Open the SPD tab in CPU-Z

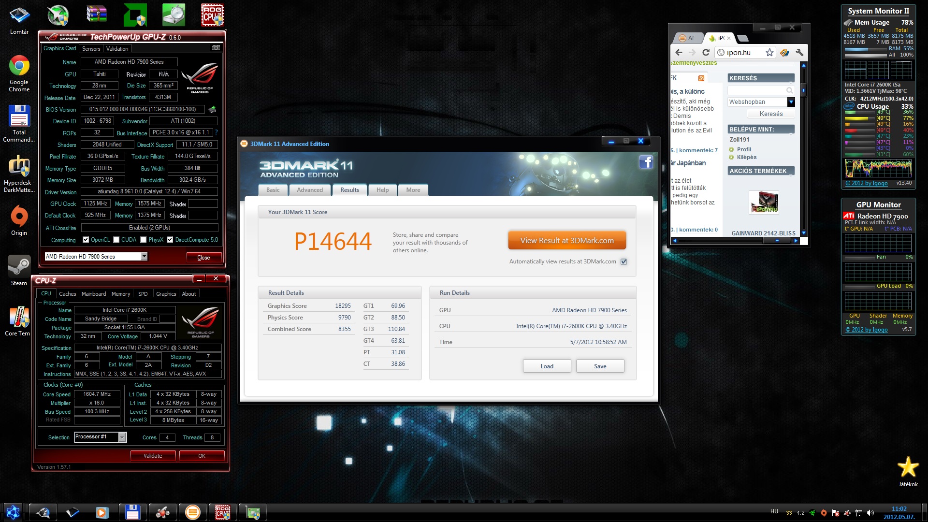pyautogui.click(x=143, y=294)
